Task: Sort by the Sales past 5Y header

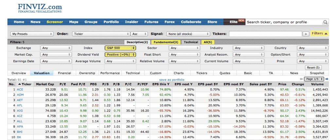Action: click(x=261, y=84)
